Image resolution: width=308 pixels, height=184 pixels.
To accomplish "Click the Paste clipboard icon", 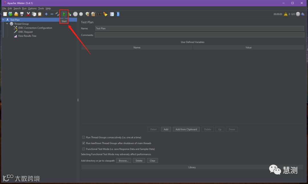I will click(x=40, y=14).
